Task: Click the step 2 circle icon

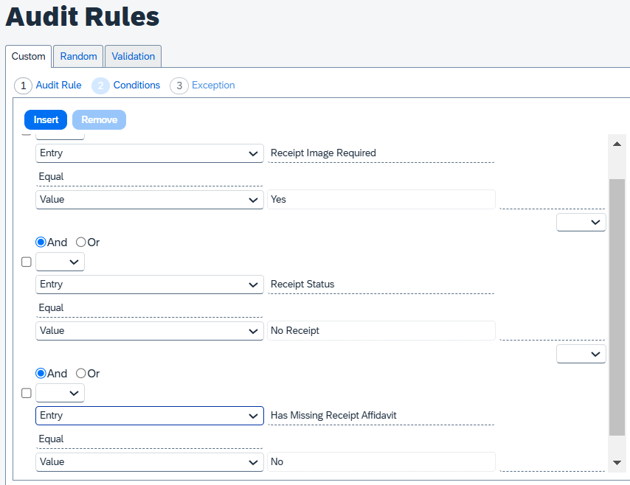Action: pos(100,86)
